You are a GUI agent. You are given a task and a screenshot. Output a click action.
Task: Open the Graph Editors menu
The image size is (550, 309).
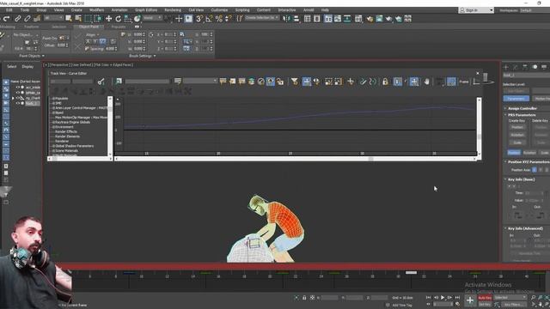pyautogui.click(x=146, y=10)
